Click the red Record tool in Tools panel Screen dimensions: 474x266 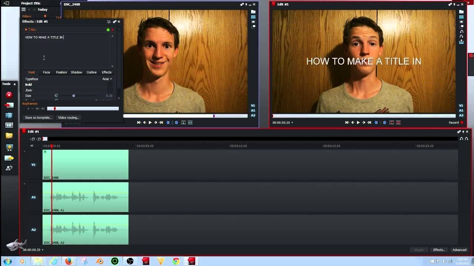(x=9, y=95)
